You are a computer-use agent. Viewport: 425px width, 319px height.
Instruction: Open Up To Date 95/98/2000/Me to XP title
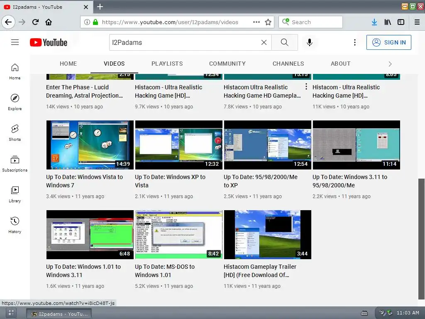pyautogui.click(x=261, y=181)
